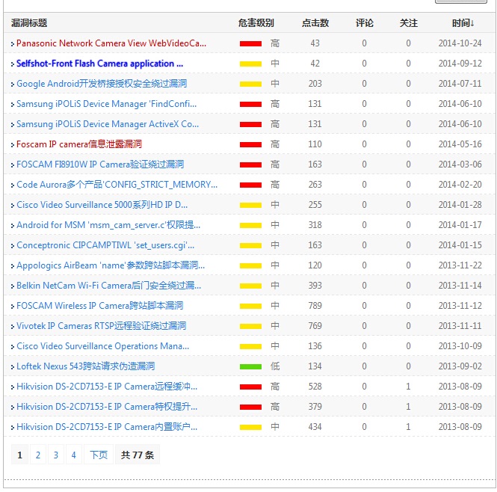Click 下页 to go to next page
The width and height of the screenshot is (497, 492).
point(99,455)
